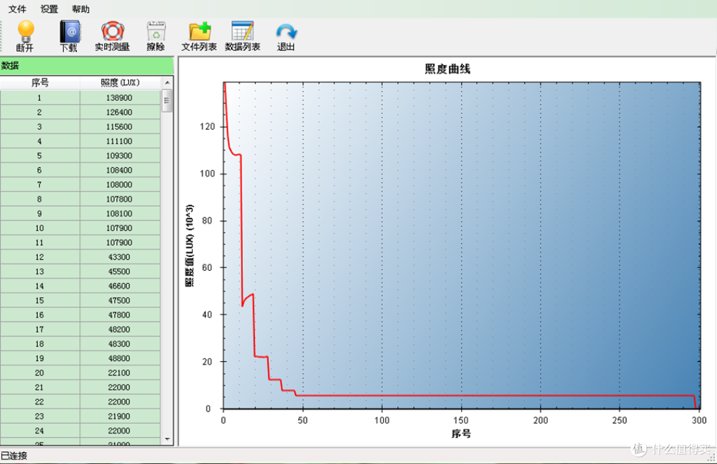Click the 数据 panel header

[x=86, y=66]
